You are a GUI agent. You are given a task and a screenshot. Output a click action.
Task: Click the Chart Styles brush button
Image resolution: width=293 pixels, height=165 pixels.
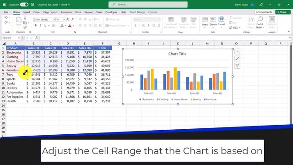click(x=237, y=59)
